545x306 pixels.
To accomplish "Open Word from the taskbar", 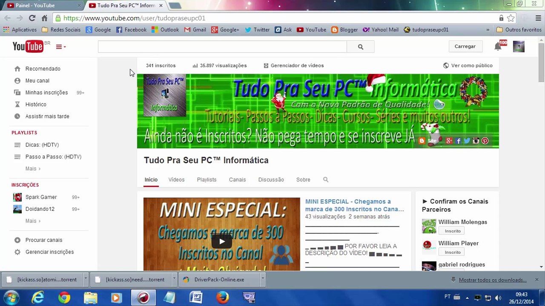I will [196, 297].
